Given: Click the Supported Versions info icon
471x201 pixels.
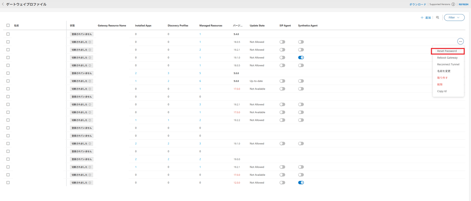Looking at the screenshot, I should click(x=453, y=5).
